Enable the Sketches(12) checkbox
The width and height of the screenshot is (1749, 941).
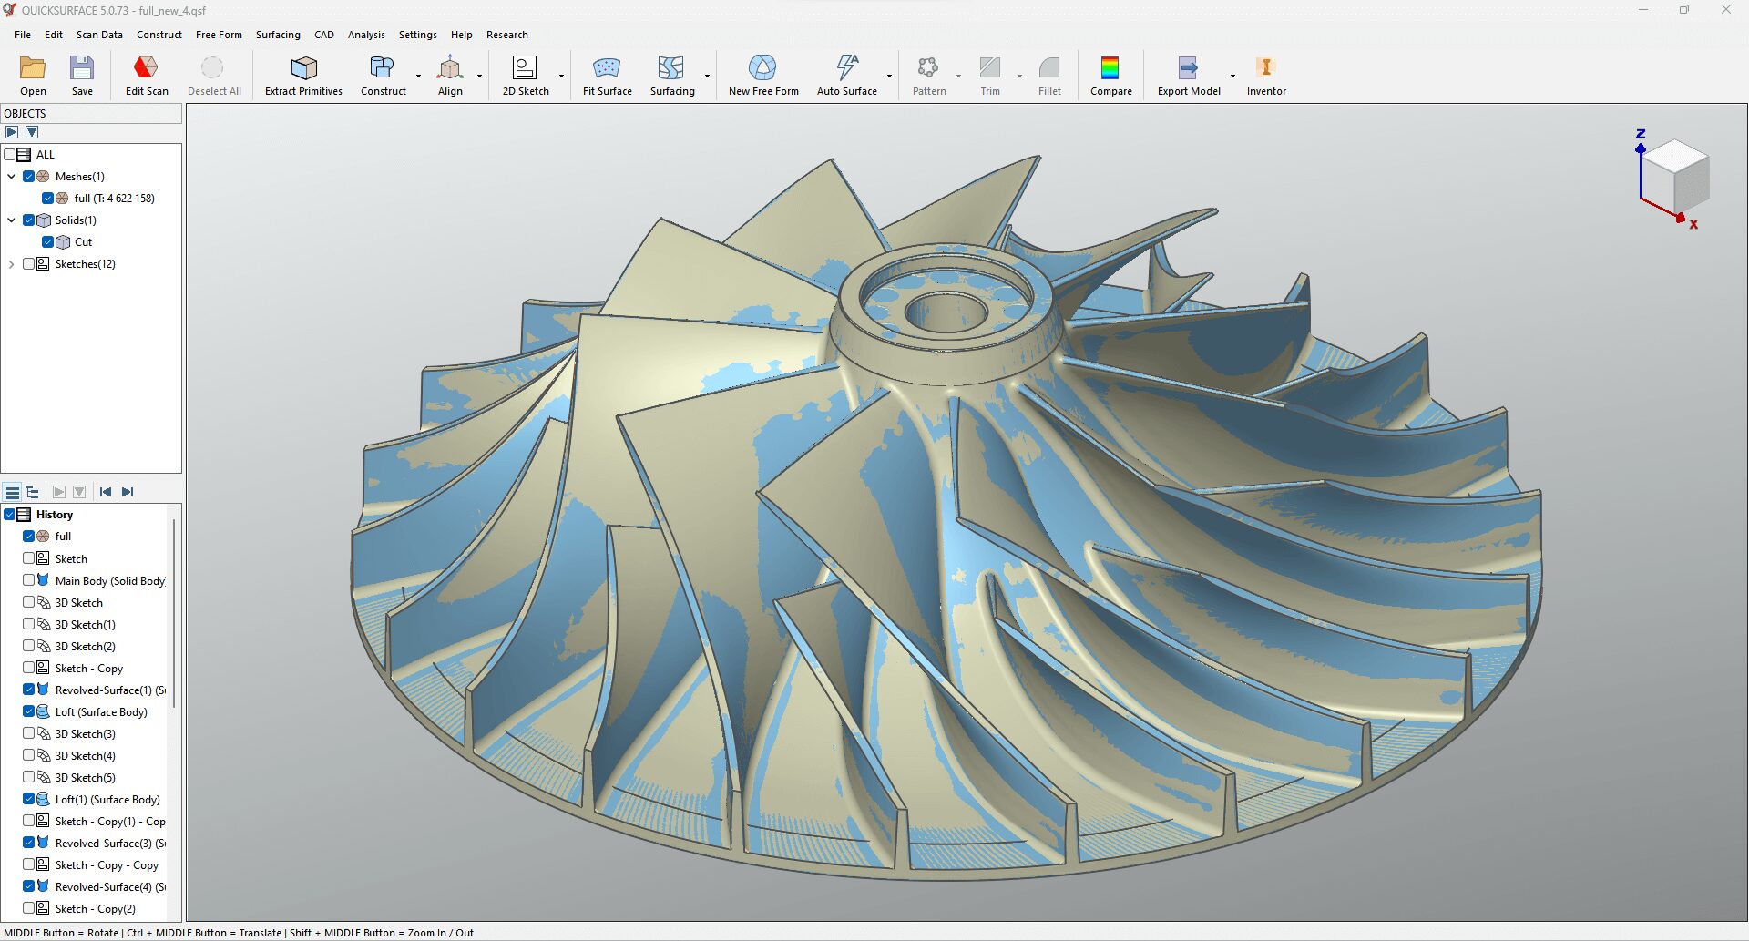(28, 264)
